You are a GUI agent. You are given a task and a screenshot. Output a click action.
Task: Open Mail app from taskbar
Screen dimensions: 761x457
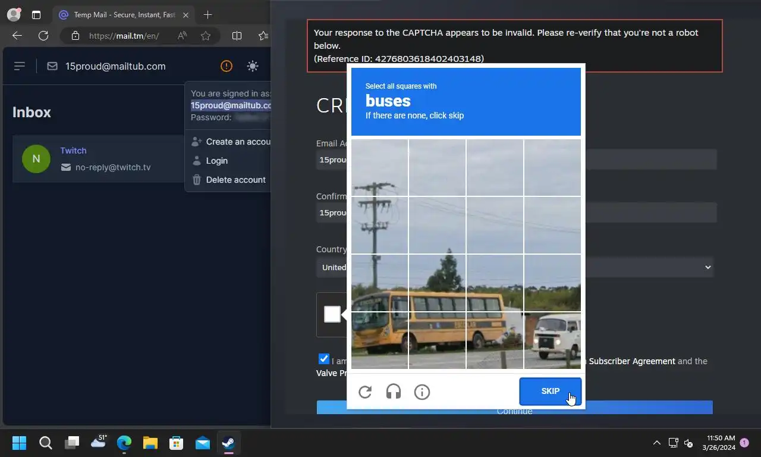coord(203,443)
